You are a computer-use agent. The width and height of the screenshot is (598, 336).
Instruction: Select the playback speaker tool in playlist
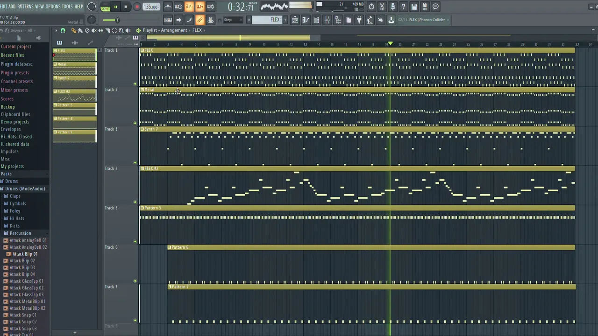coord(128,30)
